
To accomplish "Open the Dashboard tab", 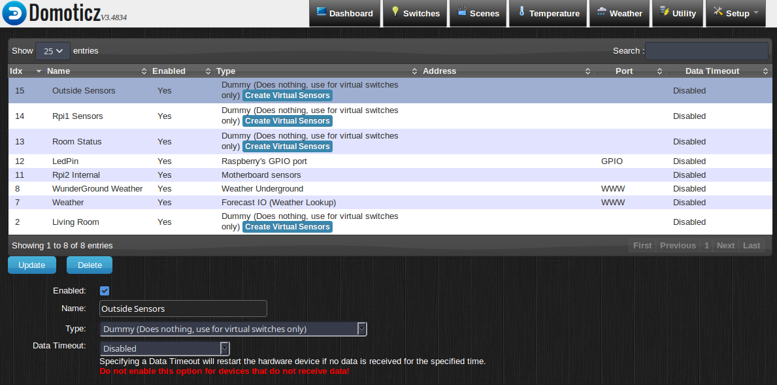I will pos(345,13).
